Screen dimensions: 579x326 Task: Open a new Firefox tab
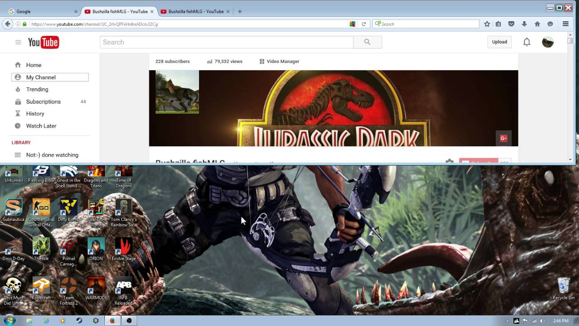[240, 11]
